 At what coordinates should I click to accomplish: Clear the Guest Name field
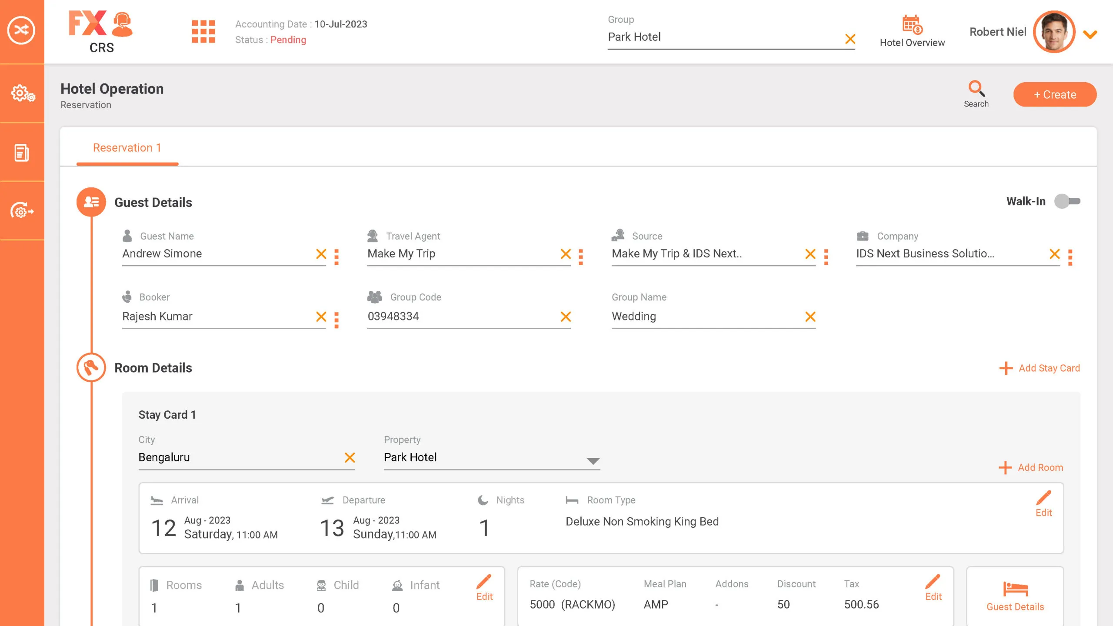pyautogui.click(x=321, y=254)
